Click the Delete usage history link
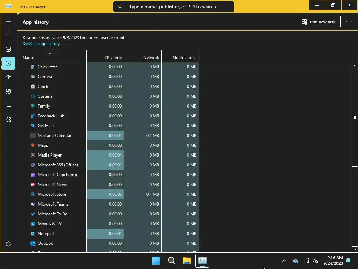The image size is (358, 269). click(41, 44)
